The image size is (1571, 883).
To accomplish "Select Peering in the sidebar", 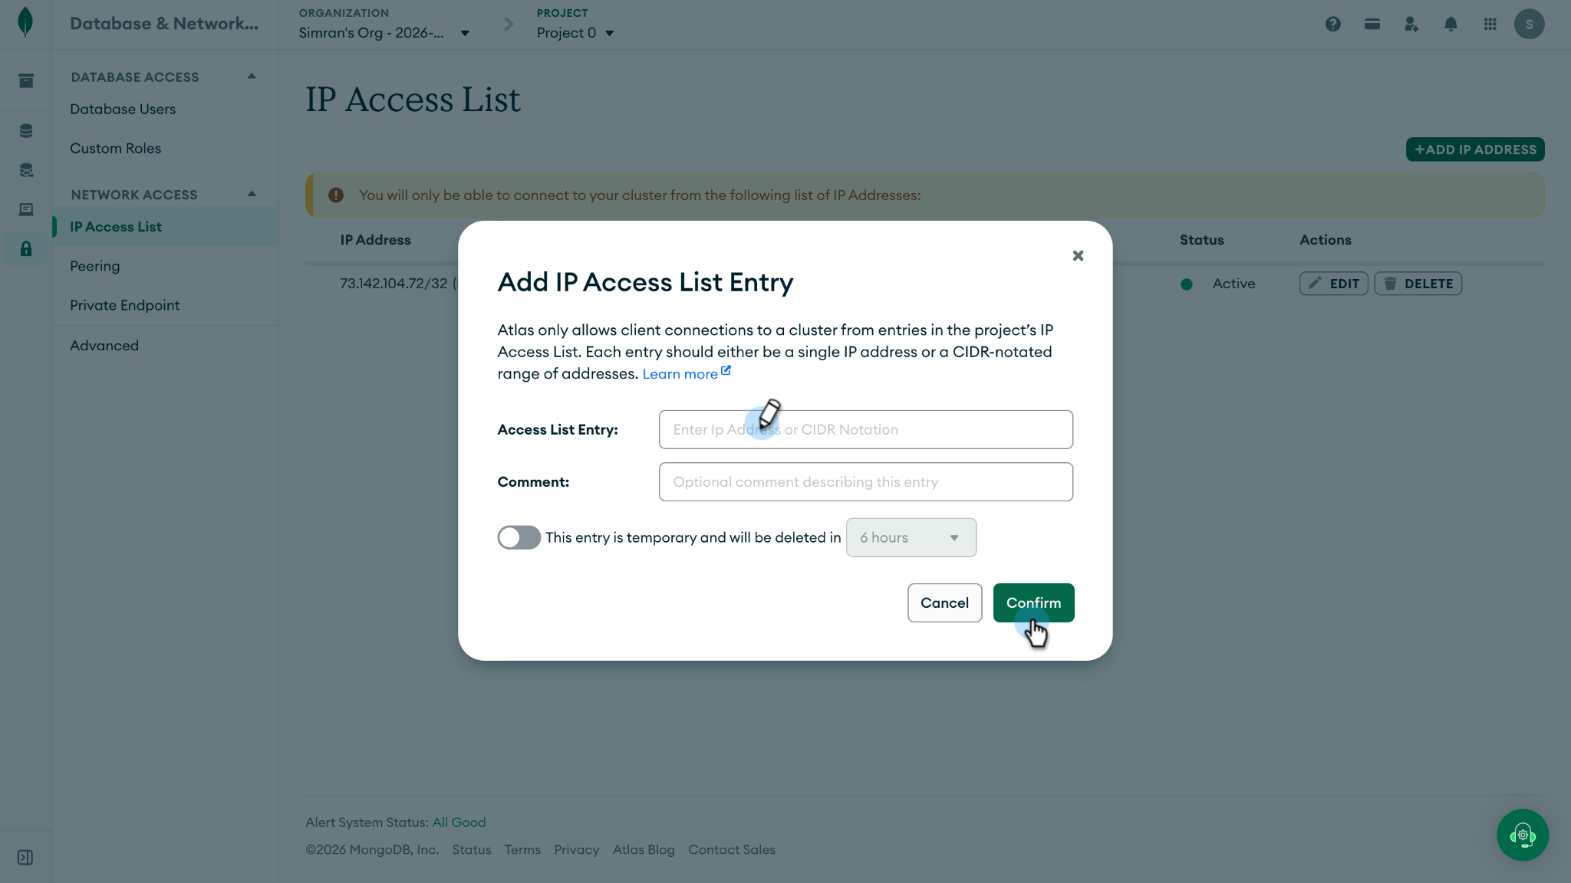I will (x=95, y=266).
